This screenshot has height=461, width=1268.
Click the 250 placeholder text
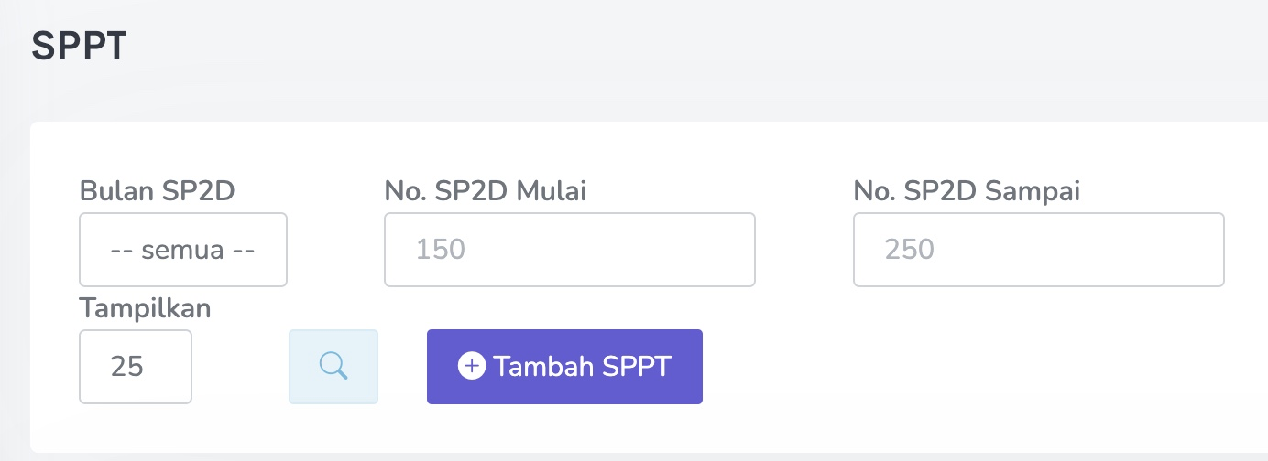(910, 250)
